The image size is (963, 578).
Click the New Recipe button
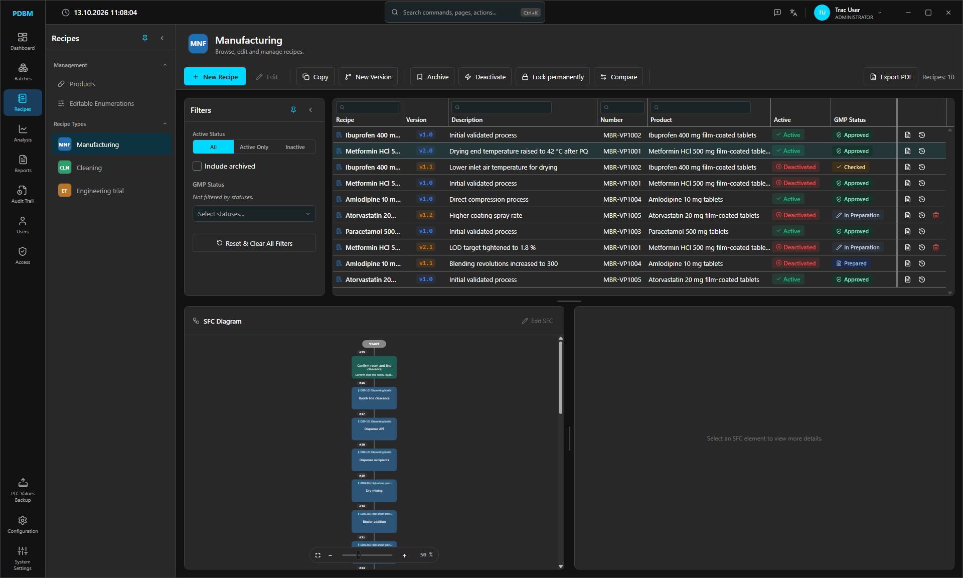tap(215, 77)
